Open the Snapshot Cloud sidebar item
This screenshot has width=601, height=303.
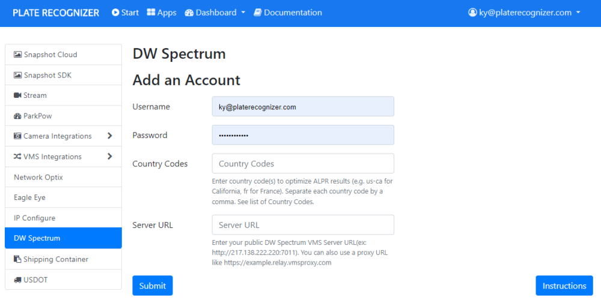63,55
